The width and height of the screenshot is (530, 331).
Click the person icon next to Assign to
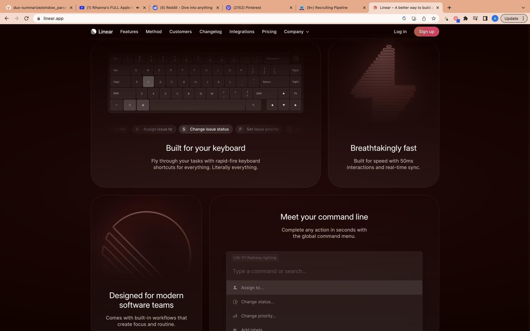pyautogui.click(x=235, y=287)
